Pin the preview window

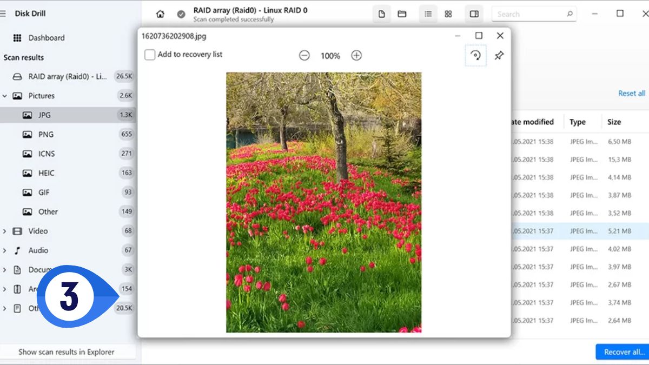click(x=499, y=55)
